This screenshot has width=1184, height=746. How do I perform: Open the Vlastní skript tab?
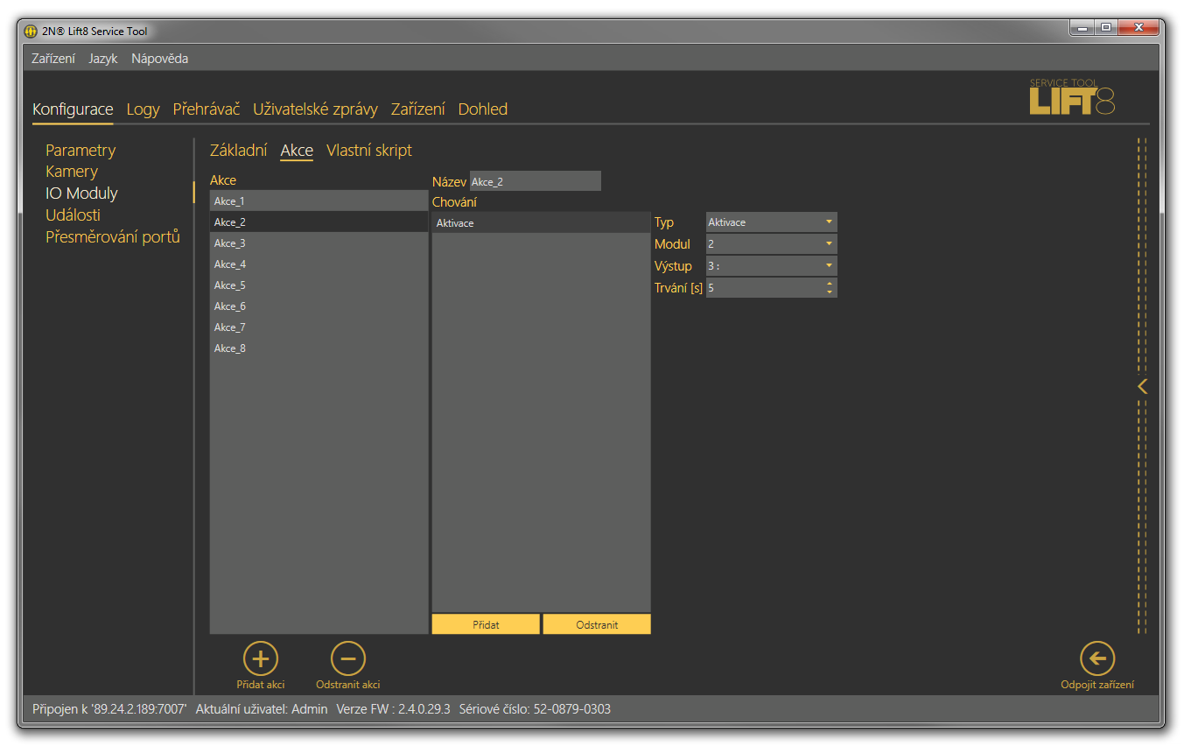coord(368,151)
